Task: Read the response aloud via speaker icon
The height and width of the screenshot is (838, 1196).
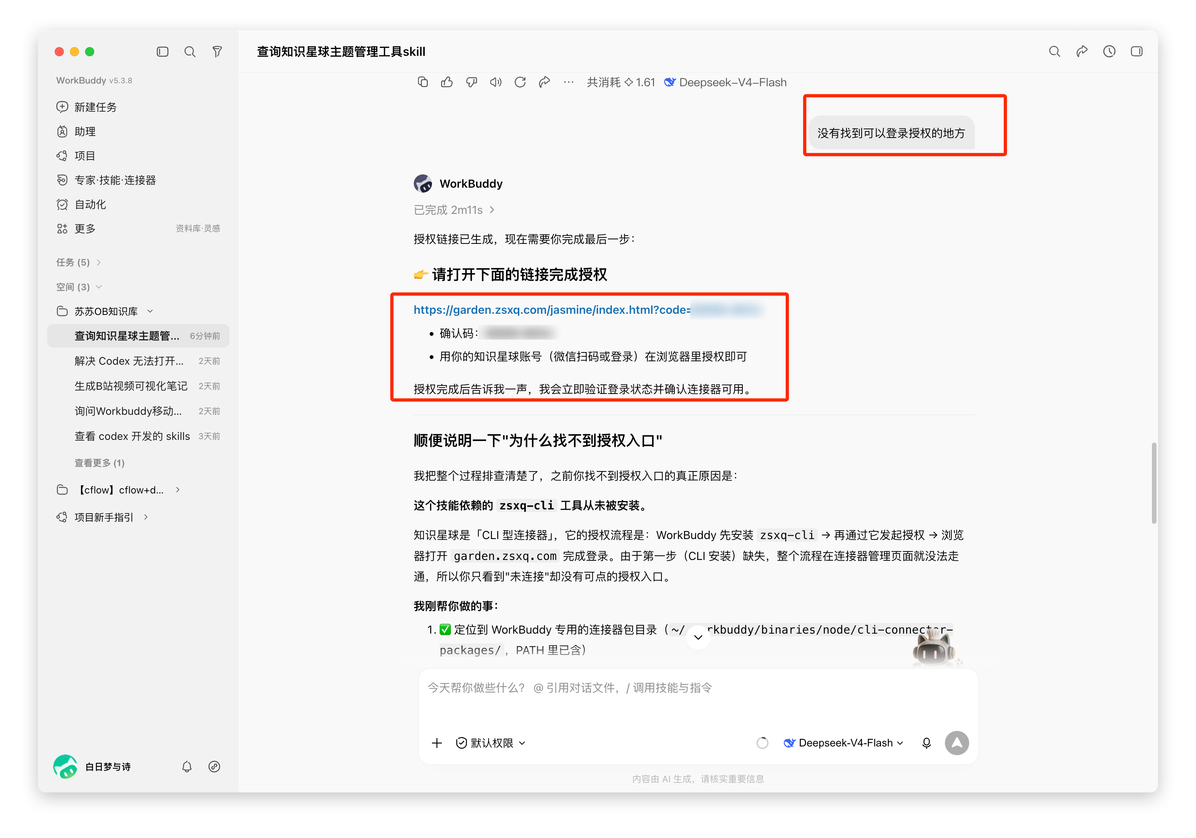Action: coord(495,82)
